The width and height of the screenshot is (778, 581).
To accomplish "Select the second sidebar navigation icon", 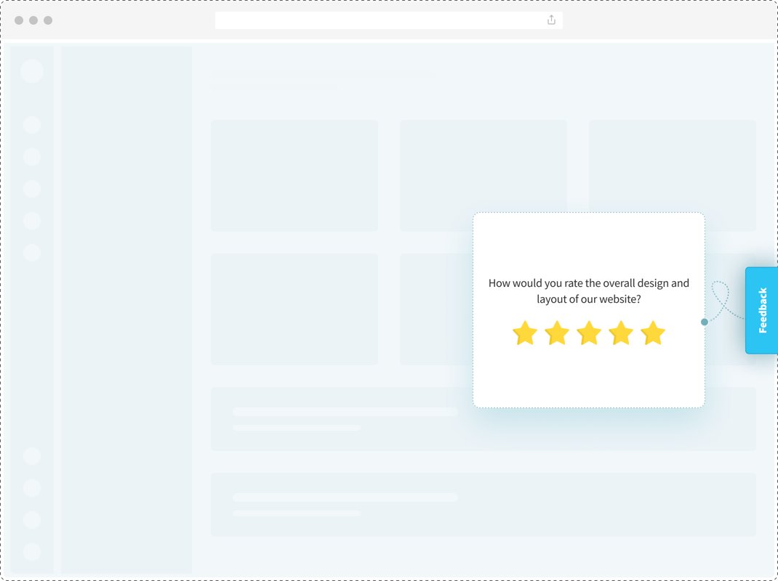I will [x=32, y=155].
